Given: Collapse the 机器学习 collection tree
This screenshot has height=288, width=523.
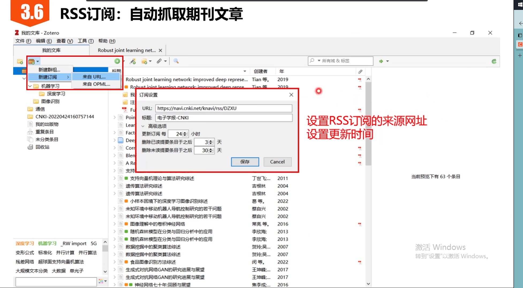Looking at the screenshot, I should click(x=30, y=86).
